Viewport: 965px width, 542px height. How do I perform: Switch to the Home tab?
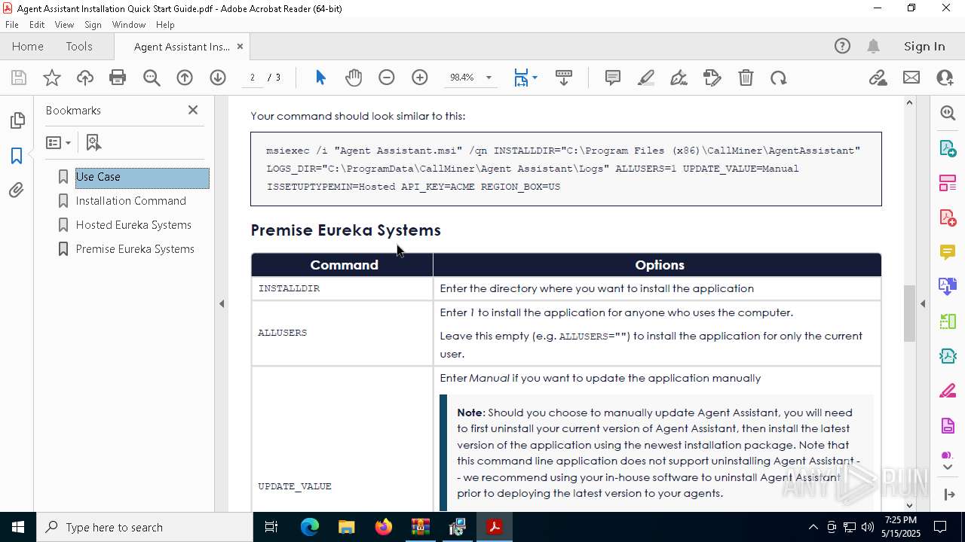point(28,47)
